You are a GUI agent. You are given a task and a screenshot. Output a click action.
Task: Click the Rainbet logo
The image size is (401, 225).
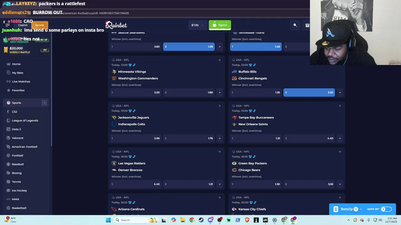coord(116,25)
